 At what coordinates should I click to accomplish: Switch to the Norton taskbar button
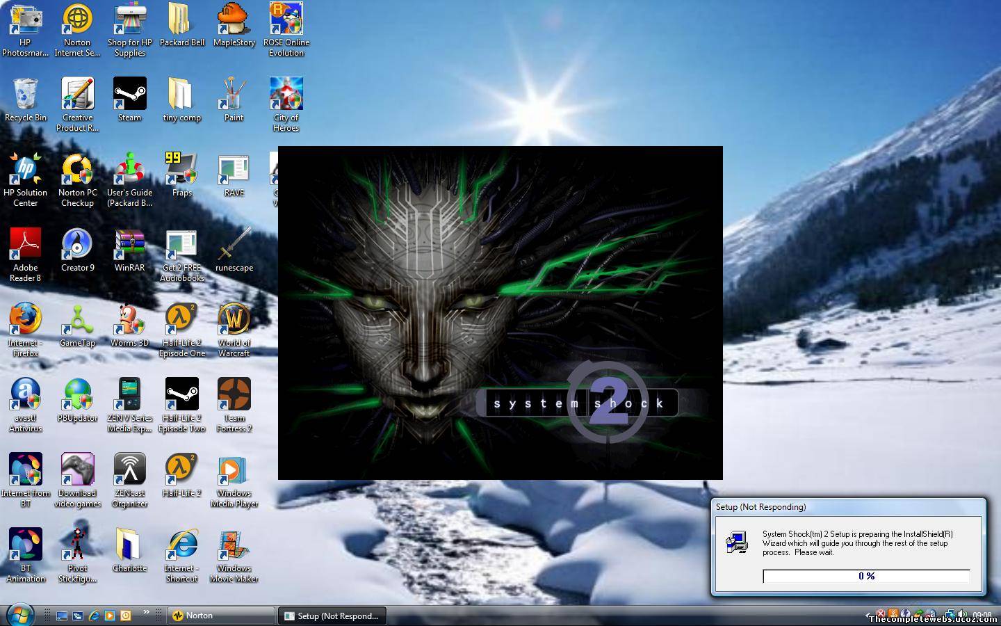point(220,616)
